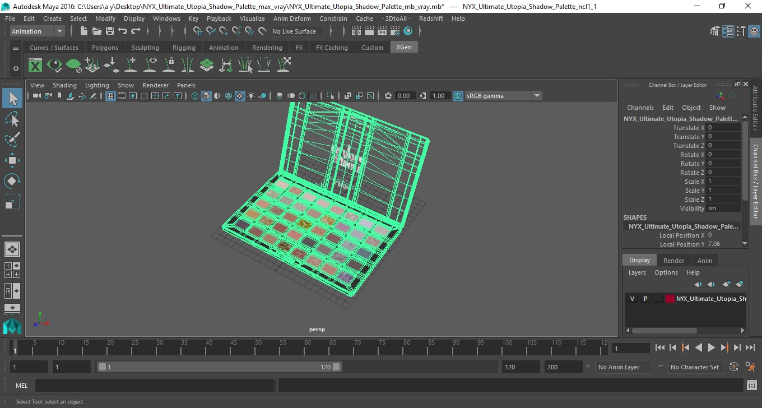Click the Translate X value field
This screenshot has height=408, width=762.
click(x=723, y=128)
